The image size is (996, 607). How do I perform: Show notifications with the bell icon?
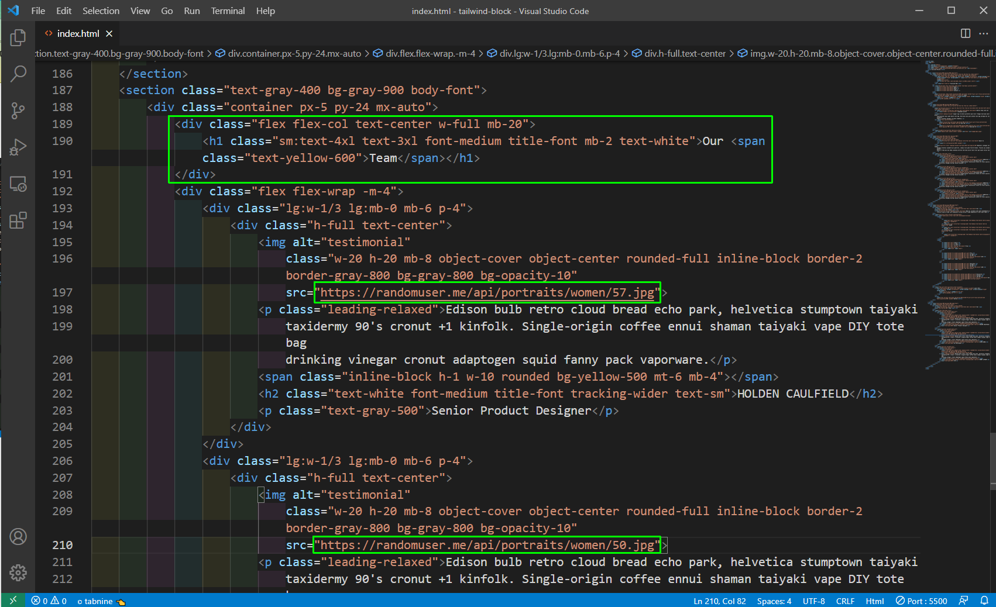click(984, 601)
